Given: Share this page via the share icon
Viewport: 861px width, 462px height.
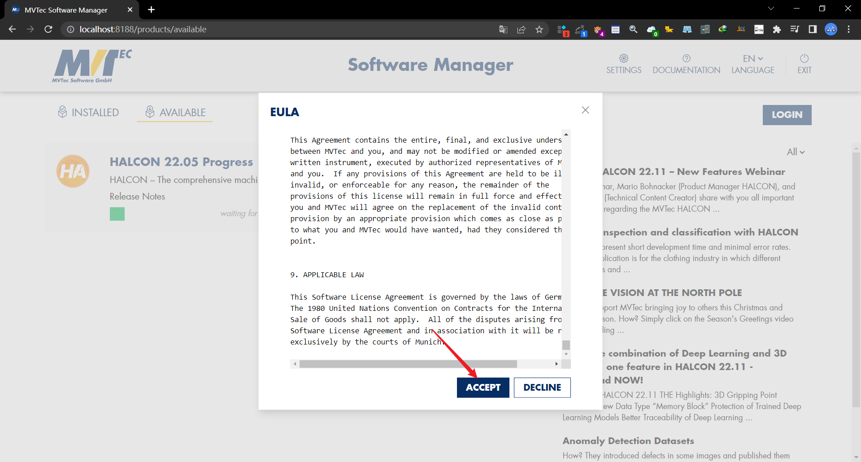Looking at the screenshot, I should 521,29.
